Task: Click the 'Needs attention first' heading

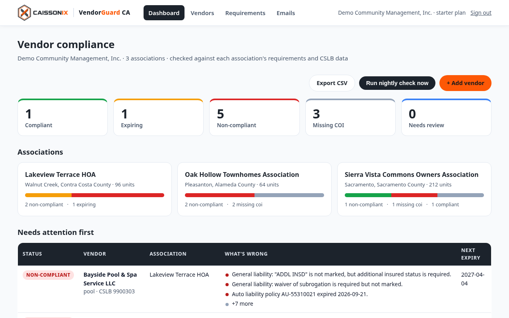Action: pos(56,232)
